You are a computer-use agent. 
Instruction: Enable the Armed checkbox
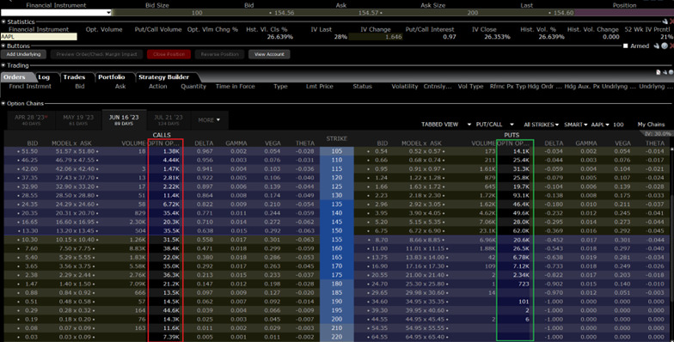coord(626,46)
